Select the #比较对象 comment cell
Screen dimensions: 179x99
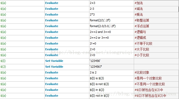click(156, 73)
